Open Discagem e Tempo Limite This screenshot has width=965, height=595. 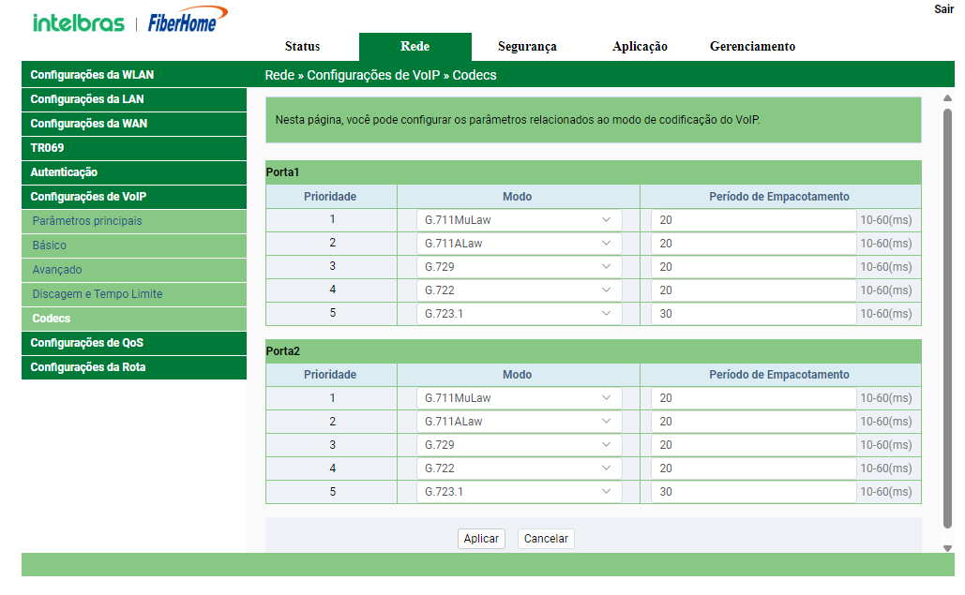[x=134, y=294]
